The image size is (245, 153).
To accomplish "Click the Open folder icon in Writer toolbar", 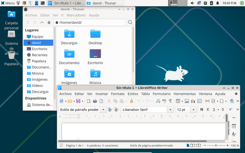I will pyautogui.click(x=70, y=101).
